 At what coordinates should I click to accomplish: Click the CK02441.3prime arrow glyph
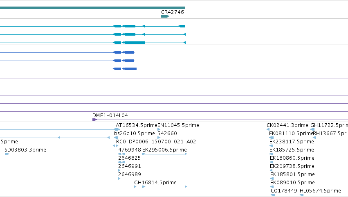(x=268, y=129)
